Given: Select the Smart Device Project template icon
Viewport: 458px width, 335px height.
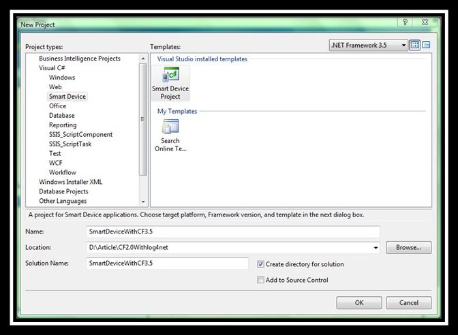Looking at the screenshot, I should [x=170, y=83].
